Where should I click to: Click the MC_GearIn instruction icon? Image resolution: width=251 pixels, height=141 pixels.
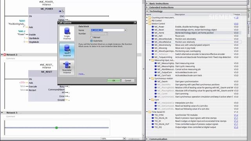pos(156,81)
